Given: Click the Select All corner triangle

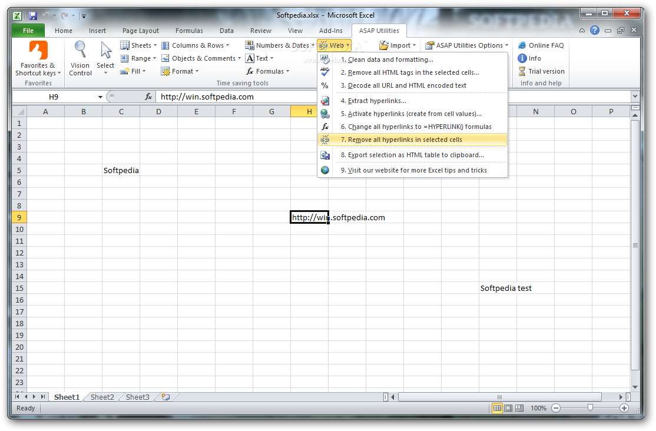Looking at the screenshot, I should [x=19, y=112].
